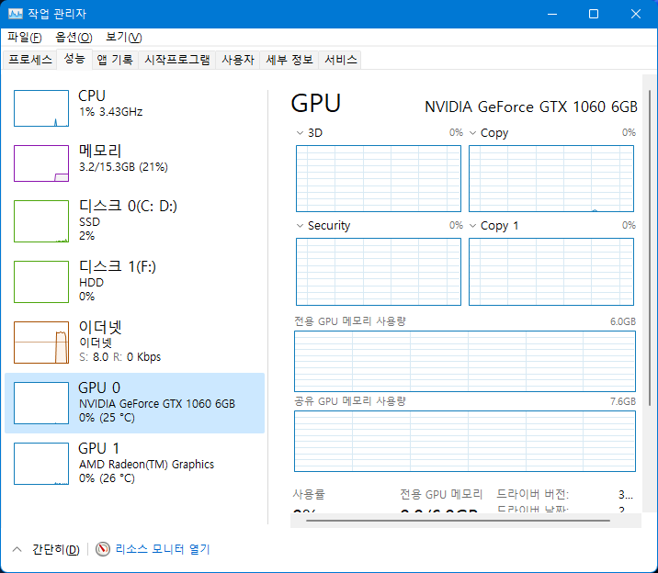Image resolution: width=658 pixels, height=573 pixels.
Task: Switch to the 서비스 tab
Action: pyautogui.click(x=340, y=60)
